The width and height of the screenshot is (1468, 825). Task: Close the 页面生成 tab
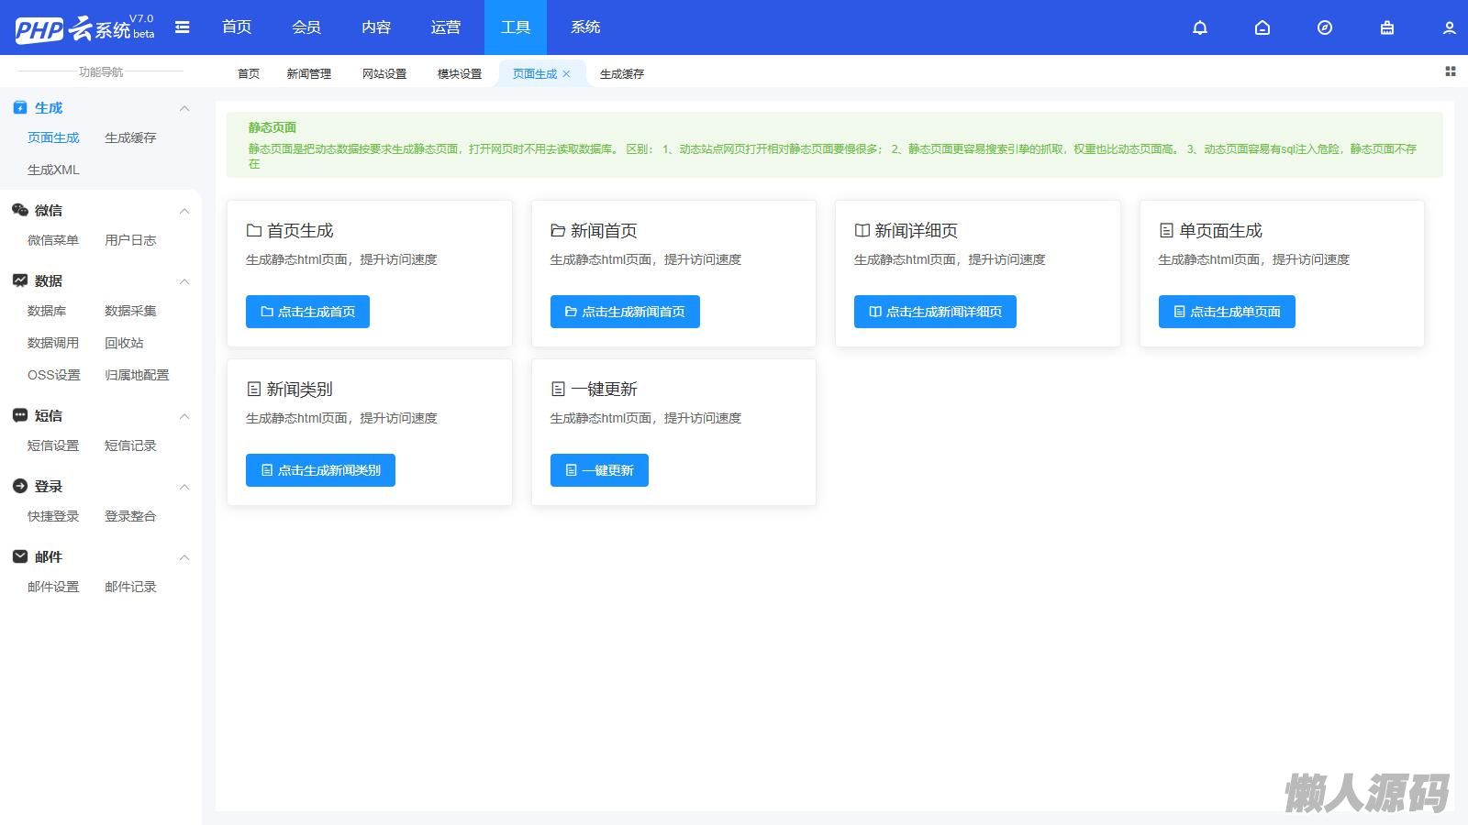pos(566,74)
